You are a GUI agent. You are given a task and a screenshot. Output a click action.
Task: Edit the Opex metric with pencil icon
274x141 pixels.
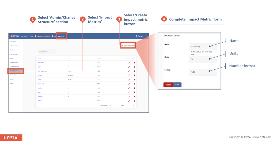pyautogui.click(x=129, y=80)
